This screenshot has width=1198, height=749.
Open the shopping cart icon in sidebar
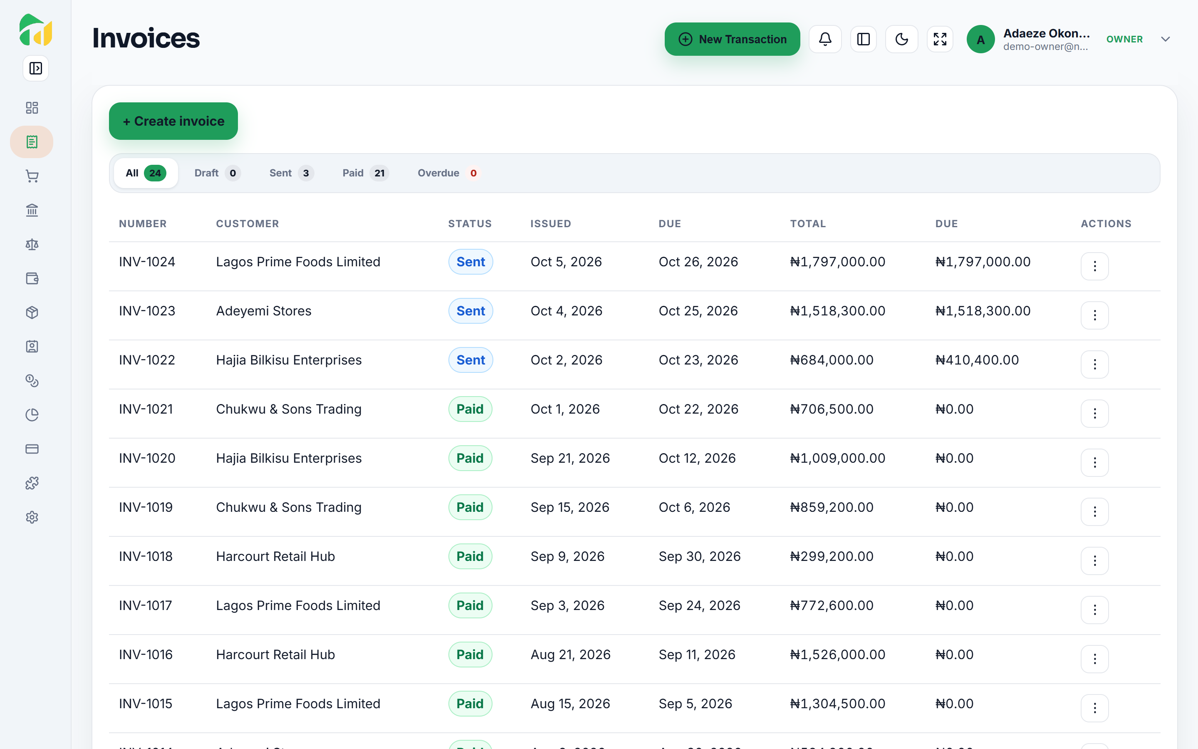click(x=32, y=176)
